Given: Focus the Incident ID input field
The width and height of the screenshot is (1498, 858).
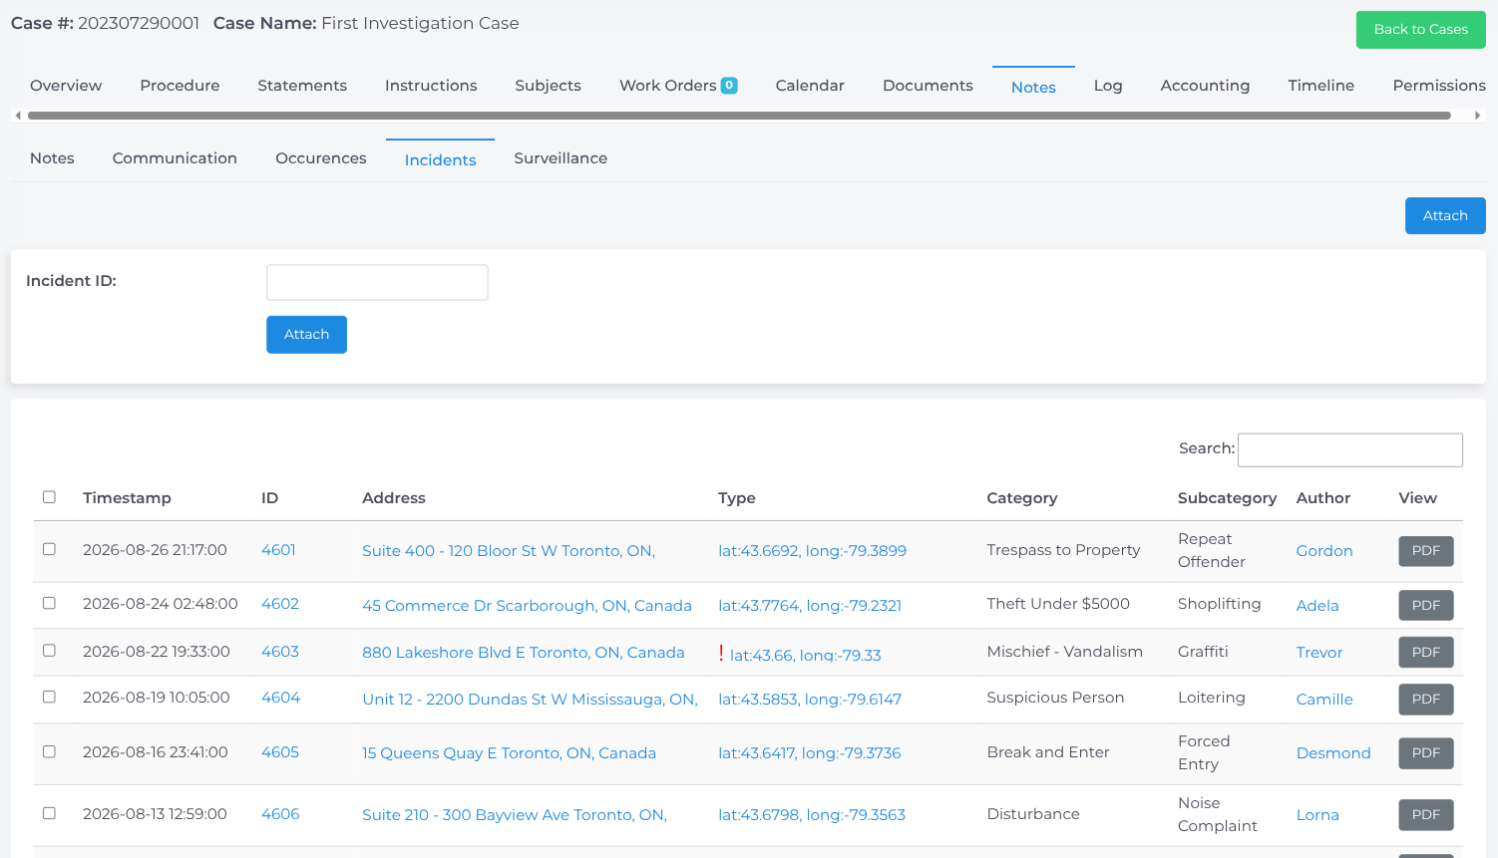Looking at the screenshot, I should (377, 282).
